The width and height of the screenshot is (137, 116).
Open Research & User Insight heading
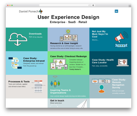[x=64, y=43]
